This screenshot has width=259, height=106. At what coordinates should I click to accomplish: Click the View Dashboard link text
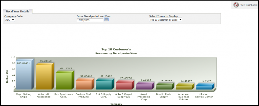pos(248,5)
